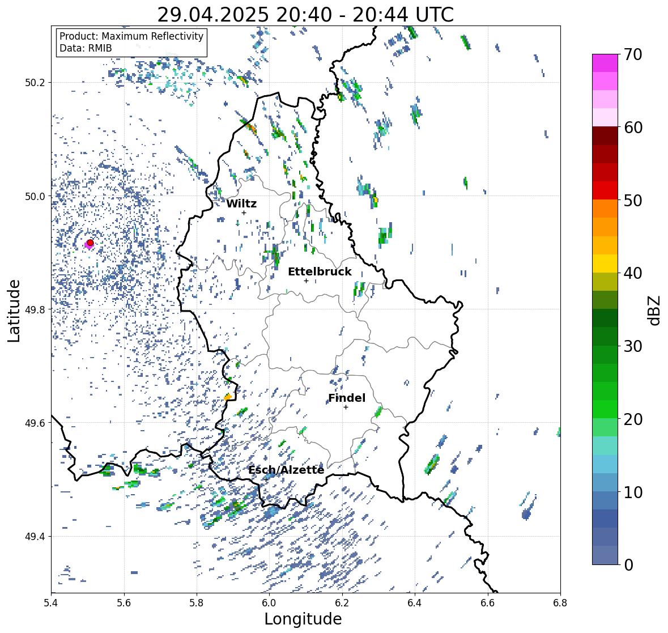Click the plus marker under Ettelbruck
This screenshot has width=668, height=633.
click(307, 281)
